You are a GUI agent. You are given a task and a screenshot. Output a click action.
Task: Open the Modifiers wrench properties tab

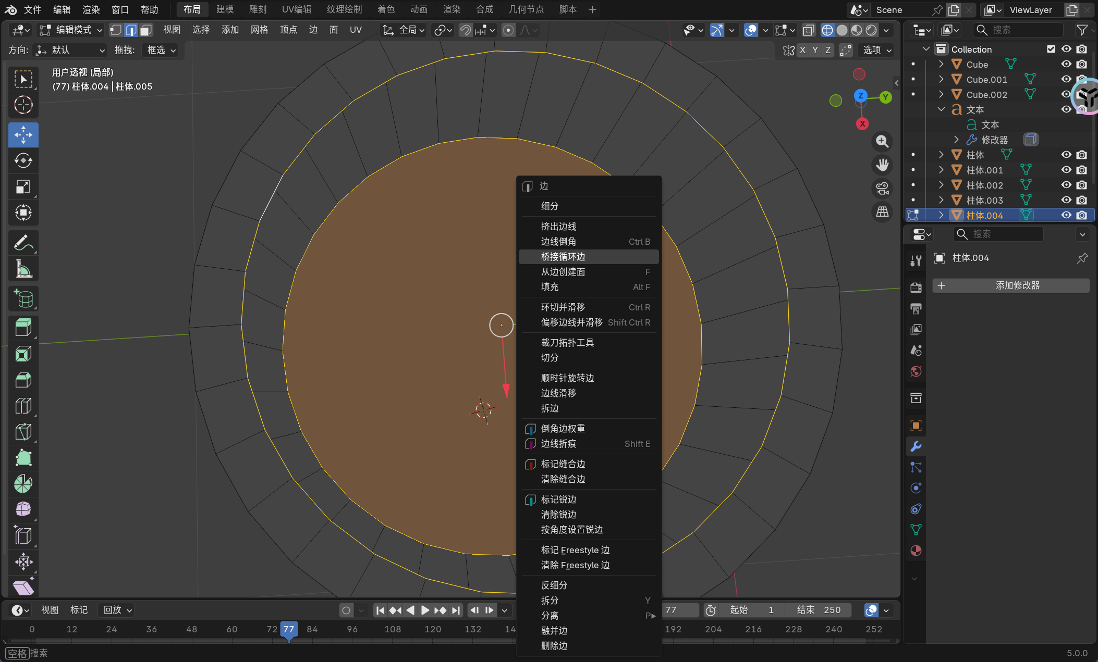click(916, 446)
